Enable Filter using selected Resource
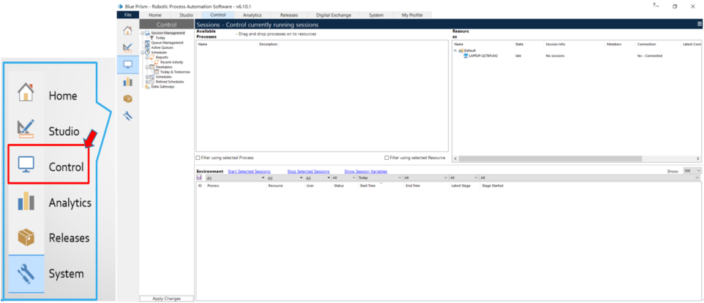 [387, 158]
